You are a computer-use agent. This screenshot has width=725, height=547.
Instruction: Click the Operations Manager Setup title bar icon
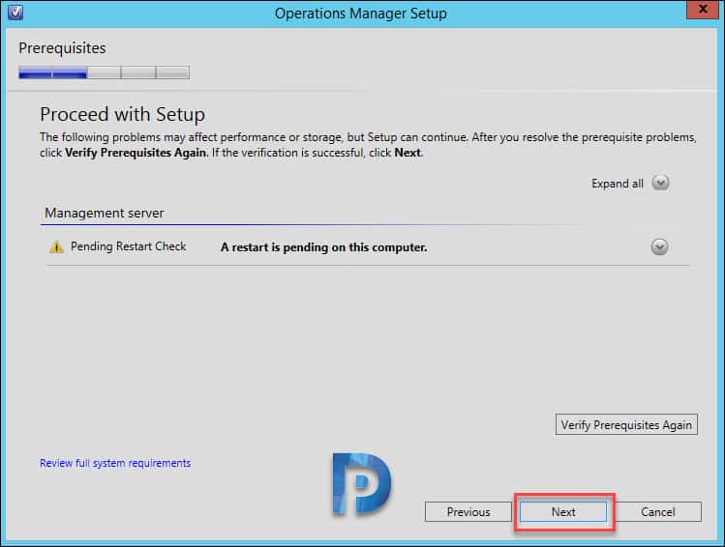coord(15,13)
